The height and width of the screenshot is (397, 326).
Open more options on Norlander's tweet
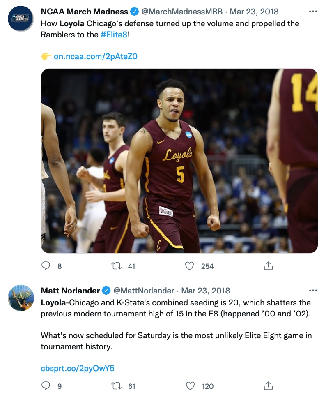313,291
